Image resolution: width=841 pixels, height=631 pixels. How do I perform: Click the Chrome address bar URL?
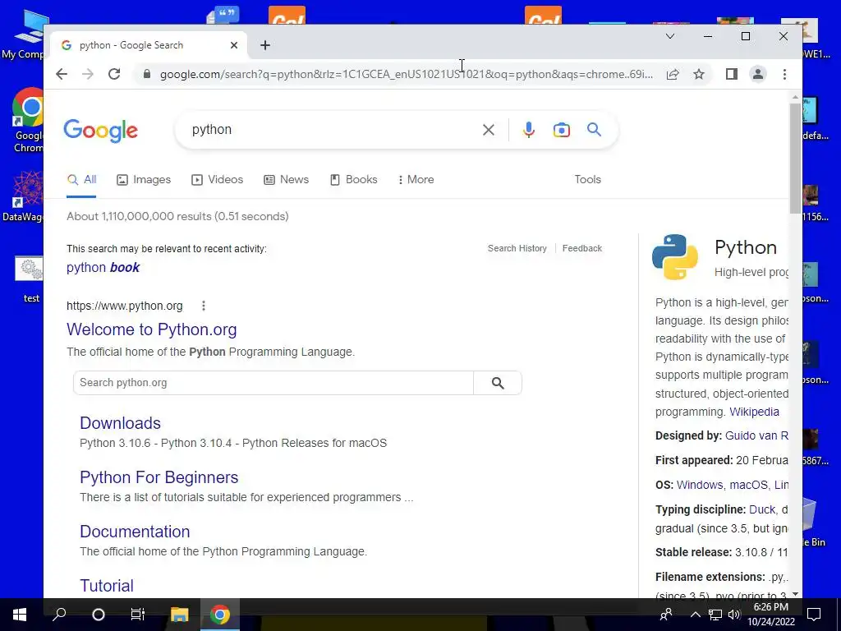click(407, 74)
